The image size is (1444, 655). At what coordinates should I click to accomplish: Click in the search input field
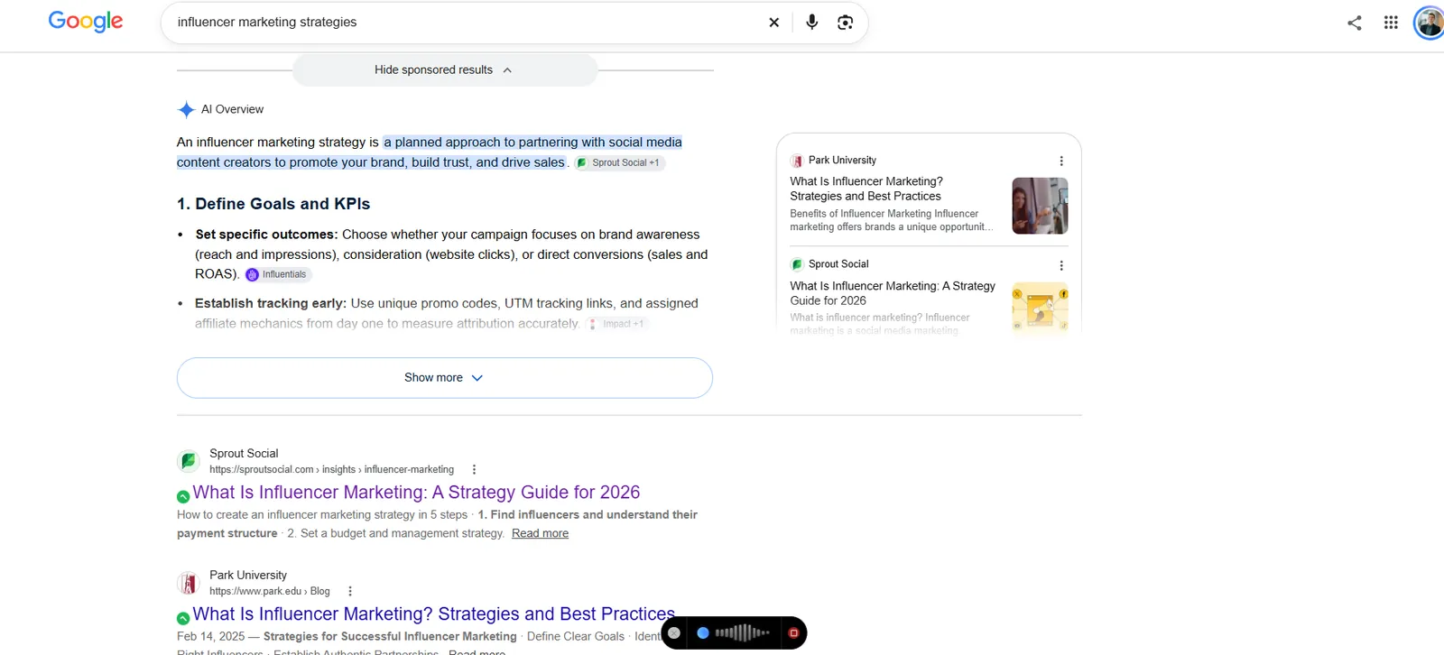point(465,22)
